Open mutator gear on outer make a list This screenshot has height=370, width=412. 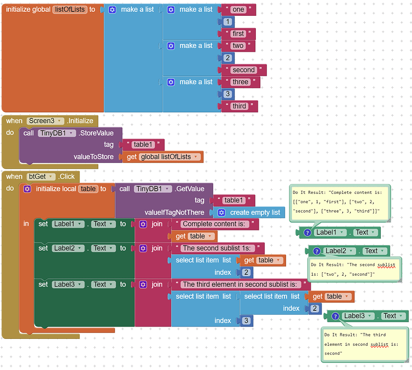pyautogui.click(x=112, y=10)
